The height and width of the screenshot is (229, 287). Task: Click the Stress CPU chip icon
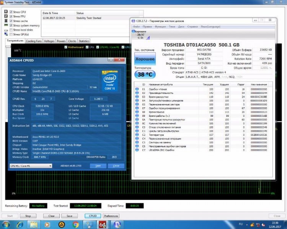pos(6,12)
